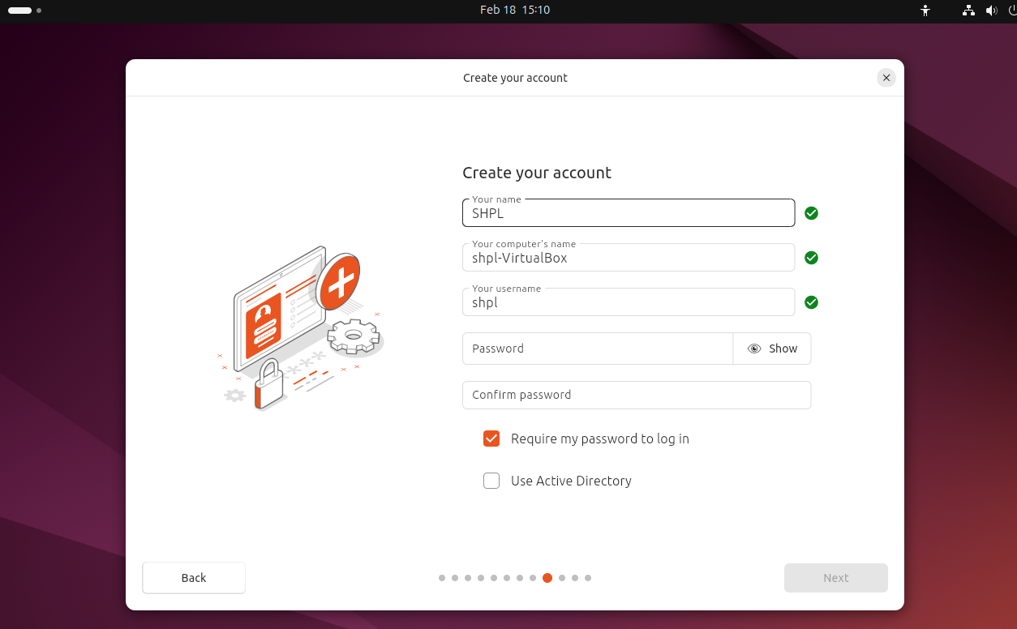Click the Next button
Screen dimensions: 1017x629
click(x=836, y=578)
